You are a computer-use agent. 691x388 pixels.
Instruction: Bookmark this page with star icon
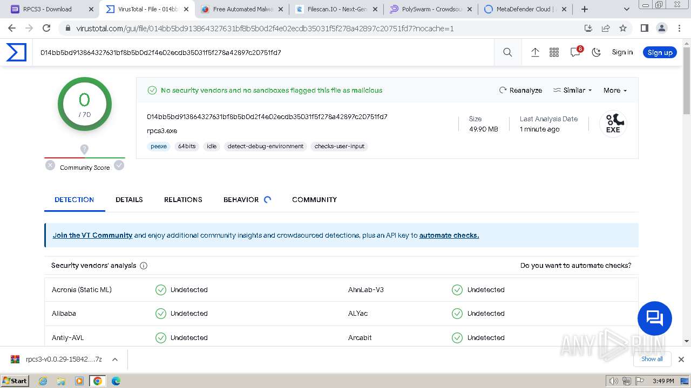tap(623, 28)
